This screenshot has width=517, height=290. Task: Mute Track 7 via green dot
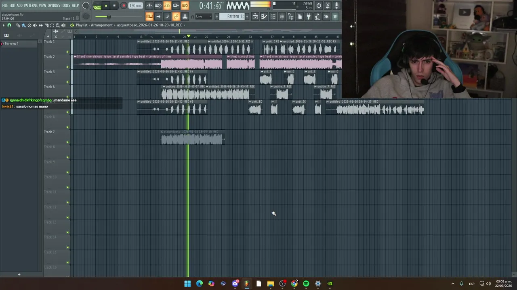point(68,142)
